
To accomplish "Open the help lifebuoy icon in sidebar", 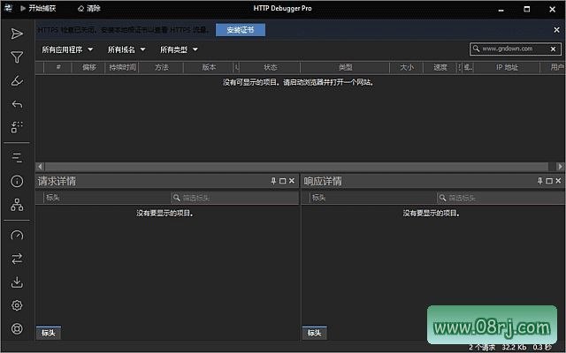I will [17, 329].
